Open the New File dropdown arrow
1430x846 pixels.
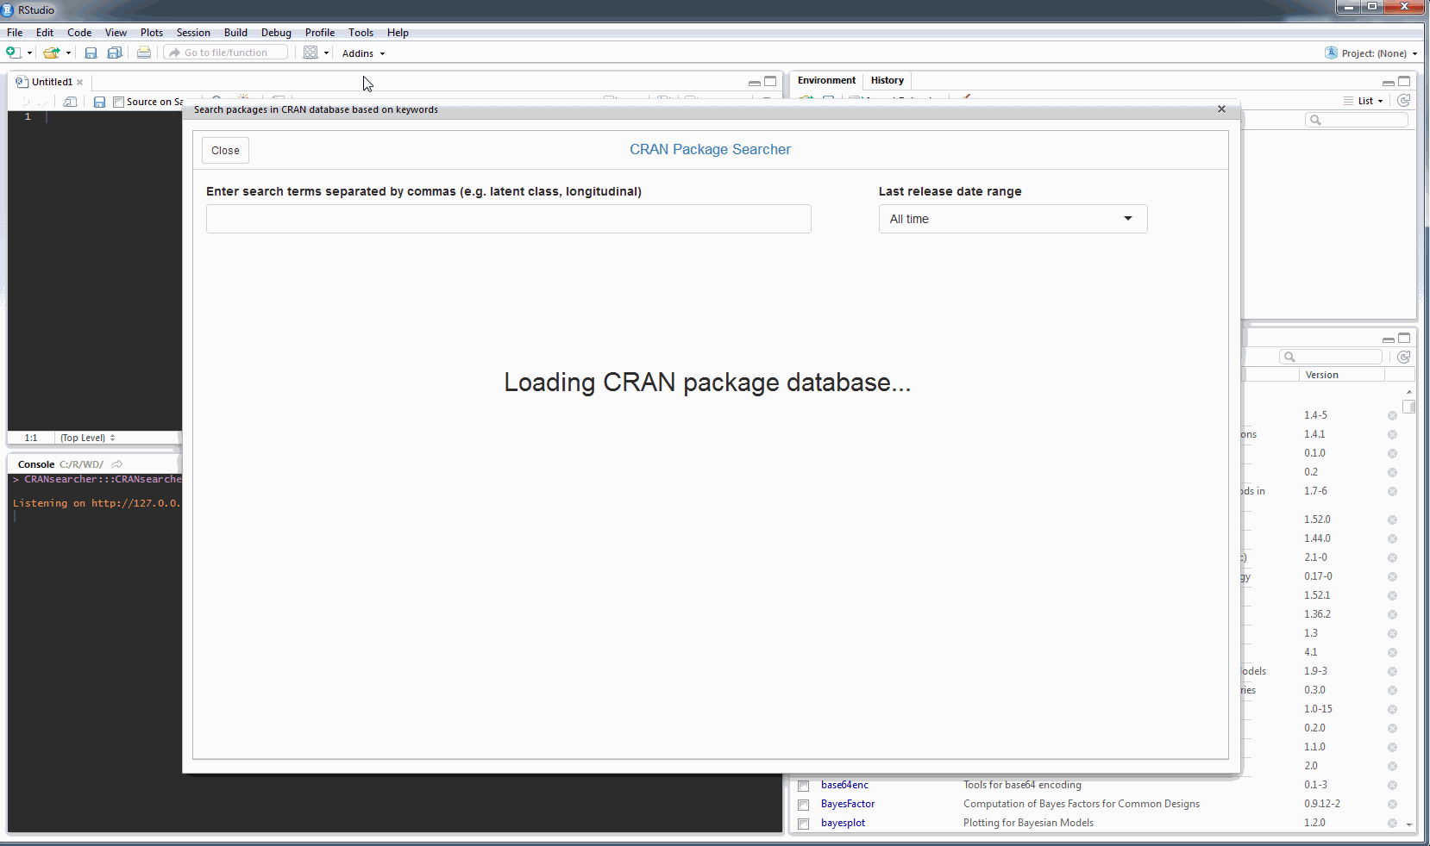tap(29, 53)
